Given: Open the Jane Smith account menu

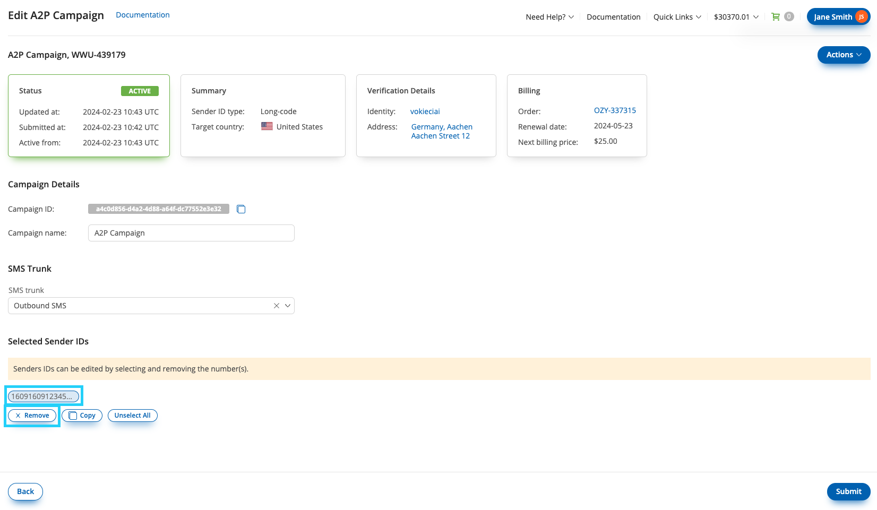Looking at the screenshot, I should pos(838,17).
